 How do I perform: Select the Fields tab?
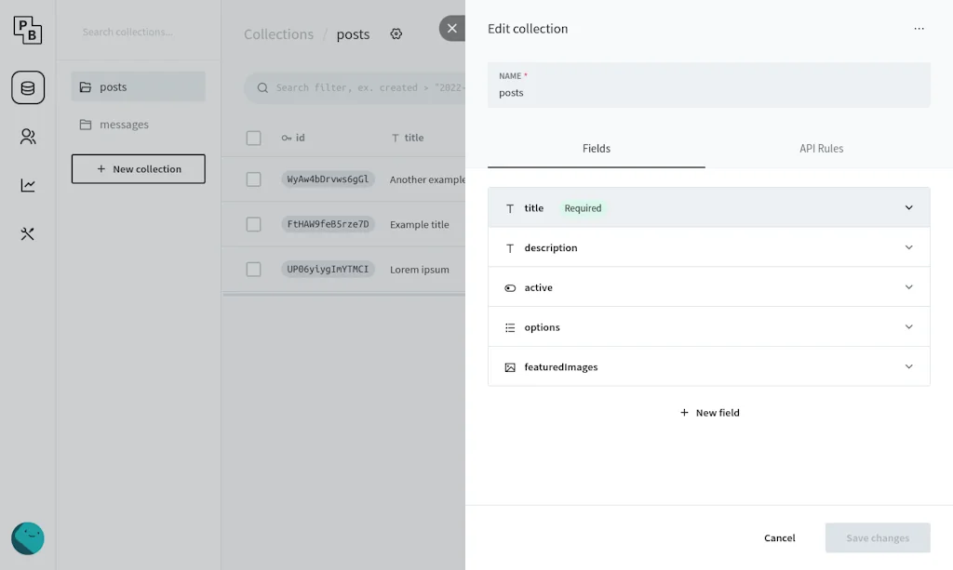597,148
